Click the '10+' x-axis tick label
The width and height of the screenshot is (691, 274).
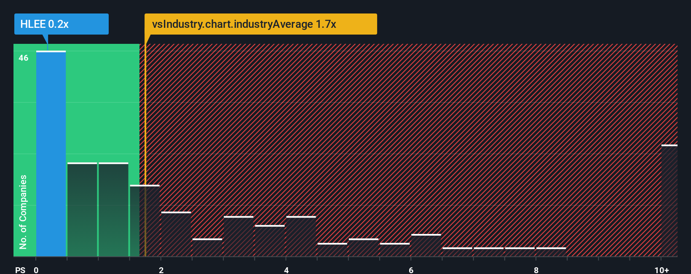662,270
